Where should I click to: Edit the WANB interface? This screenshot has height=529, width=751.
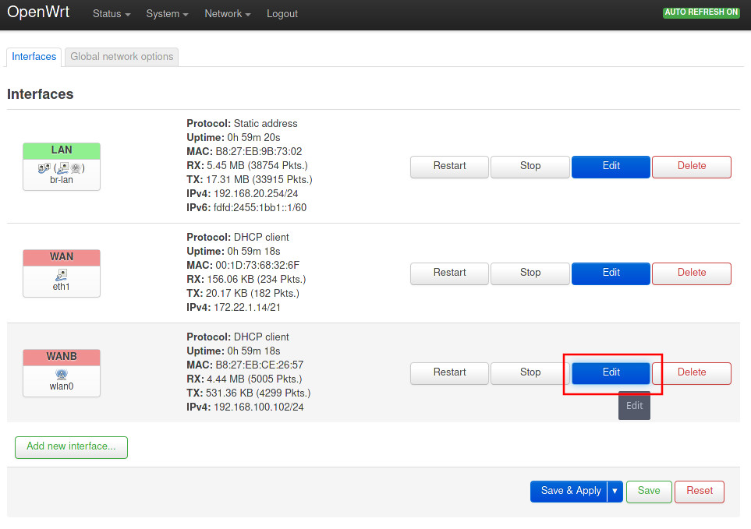pyautogui.click(x=611, y=372)
